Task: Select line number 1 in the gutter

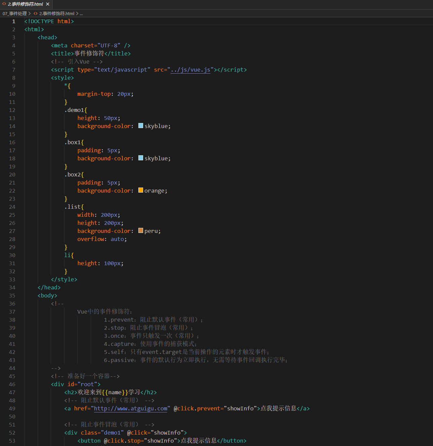Action: coord(14,21)
